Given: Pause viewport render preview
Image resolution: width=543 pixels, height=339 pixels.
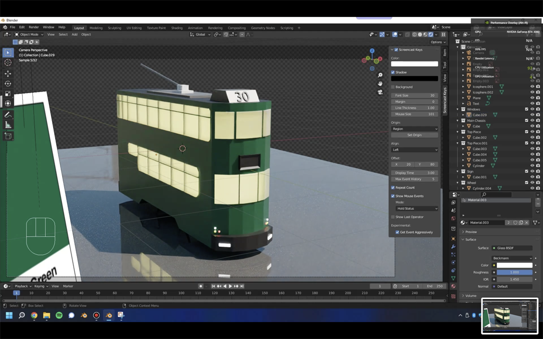Looking at the screenshot, I should 443,34.
